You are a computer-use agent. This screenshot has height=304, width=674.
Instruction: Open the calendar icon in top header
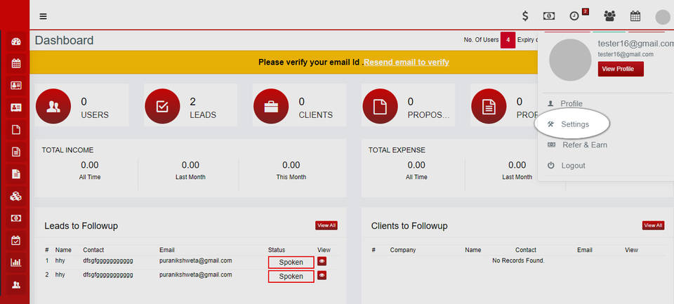point(635,16)
